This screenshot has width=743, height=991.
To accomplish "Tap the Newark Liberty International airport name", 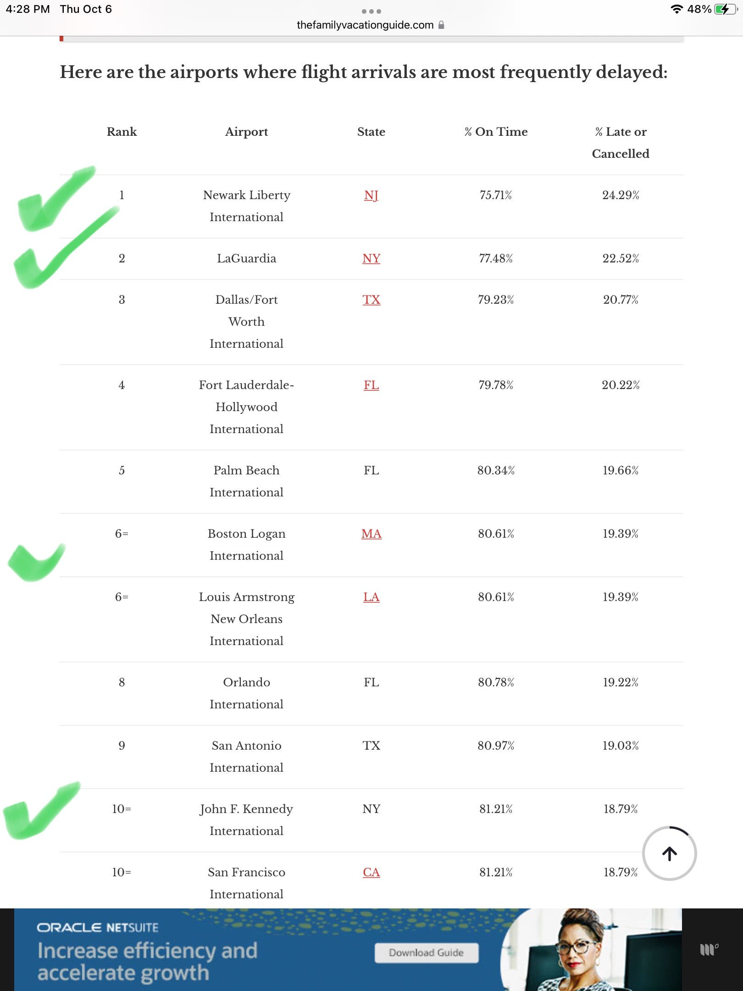I will tap(246, 206).
